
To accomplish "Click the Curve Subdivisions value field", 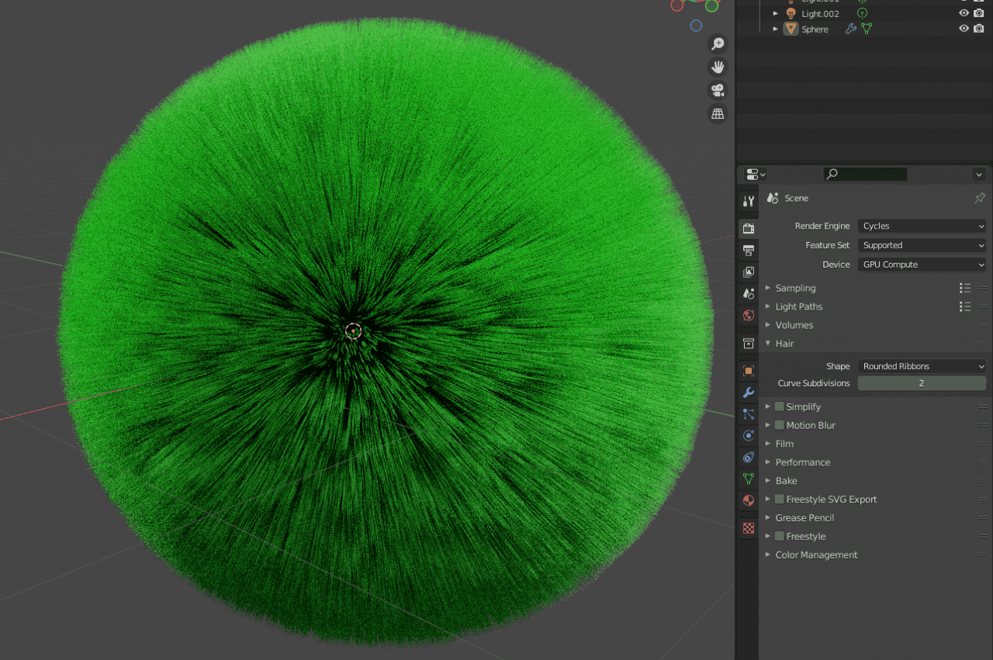I will point(922,383).
